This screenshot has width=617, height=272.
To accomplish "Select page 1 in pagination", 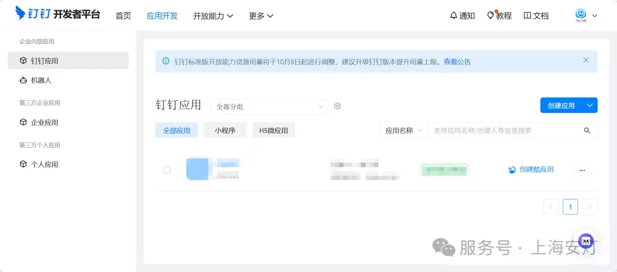I will tap(570, 207).
